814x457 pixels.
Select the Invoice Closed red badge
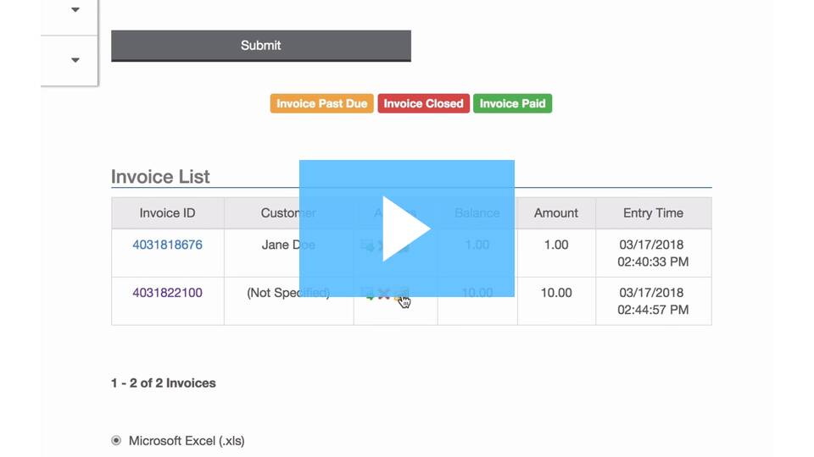coord(424,103)
